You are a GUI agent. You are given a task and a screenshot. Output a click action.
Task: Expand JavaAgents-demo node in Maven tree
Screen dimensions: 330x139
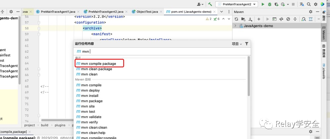coord(236,26)
